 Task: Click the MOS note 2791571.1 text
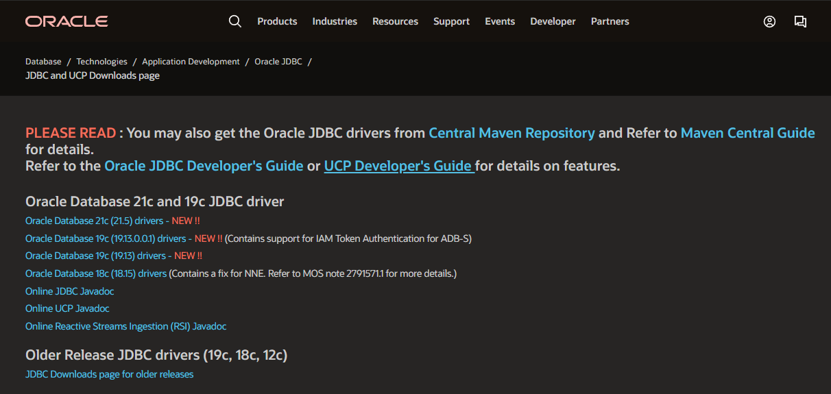(313, 273)
